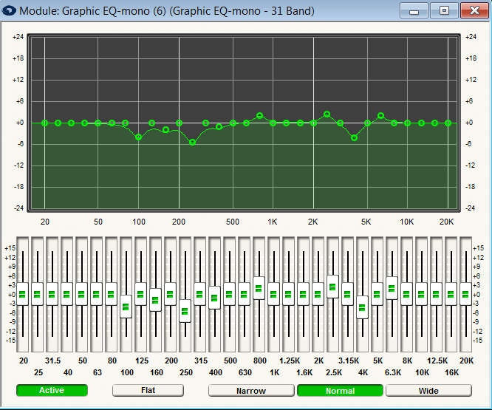This screenshot has height=410, width=492.
Task: Click the 2K fader handle
Action: (x=318, y=294)
